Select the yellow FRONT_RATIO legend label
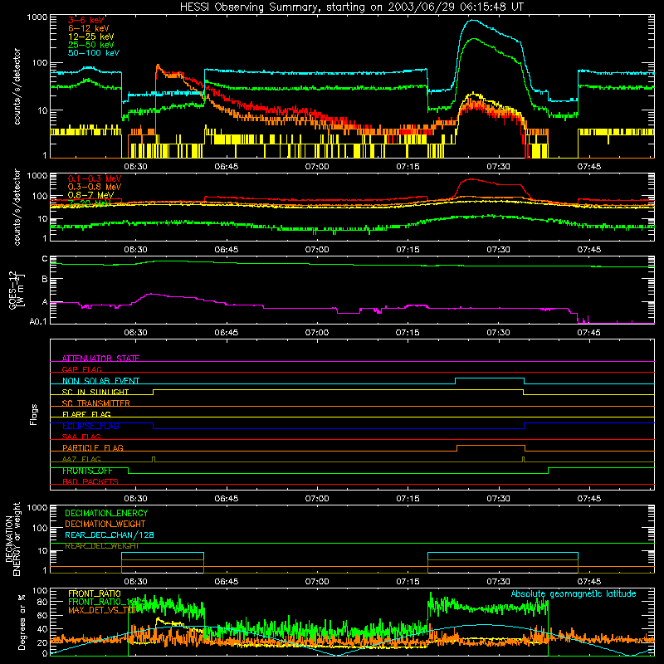This screenshot has width=664, height=664. [95, 593]
